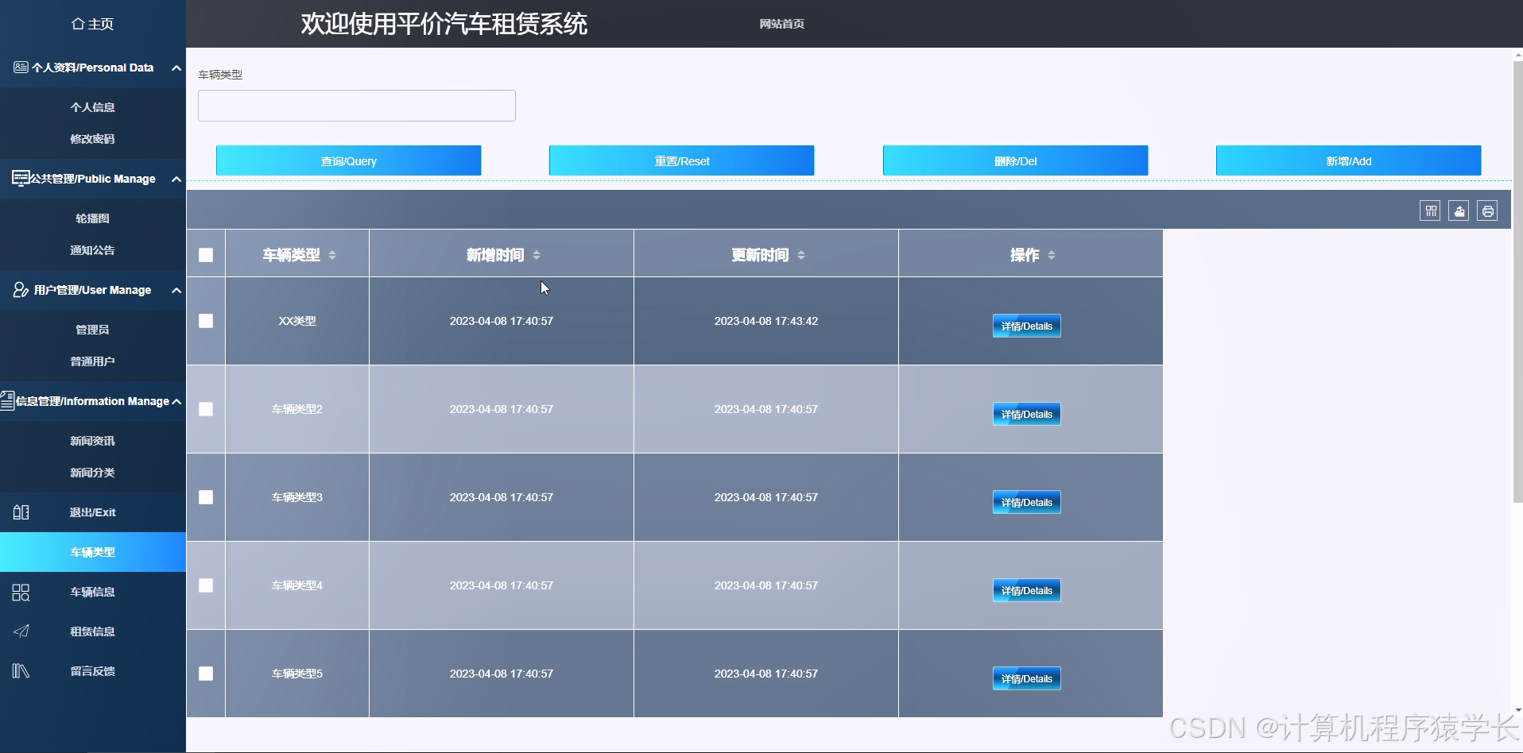Click the 租赁信息 paper-plane icon in sidebar
The height and width of the screenshot is (753, 1523).
point(21,631)
